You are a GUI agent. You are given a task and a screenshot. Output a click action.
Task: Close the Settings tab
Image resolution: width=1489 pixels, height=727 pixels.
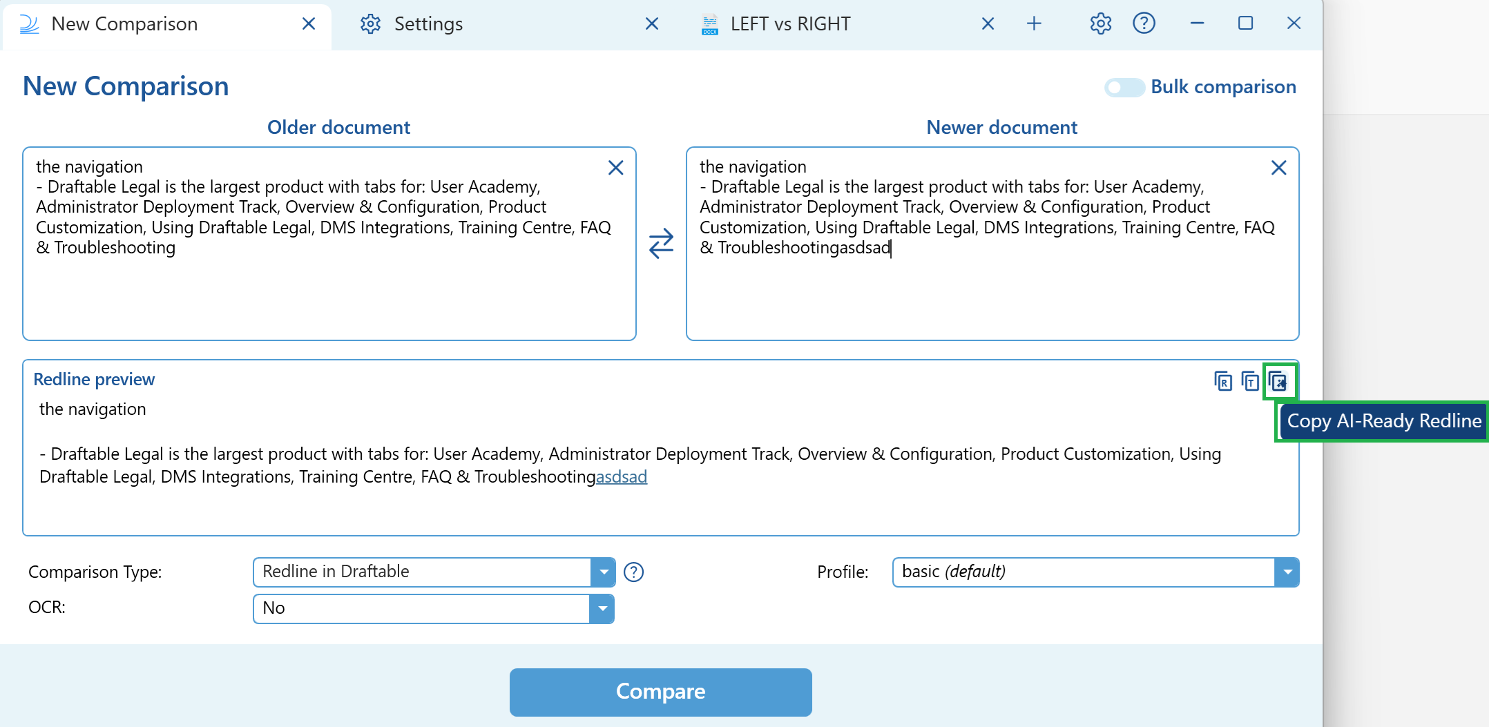click(651, 23)
